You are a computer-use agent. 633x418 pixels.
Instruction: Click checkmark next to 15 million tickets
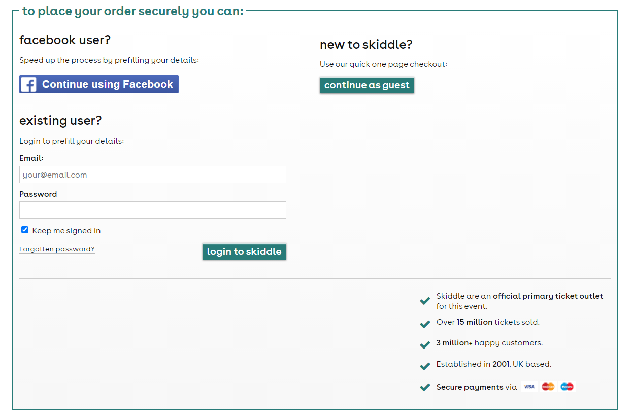pyautogui.click(x=425, y=323)
